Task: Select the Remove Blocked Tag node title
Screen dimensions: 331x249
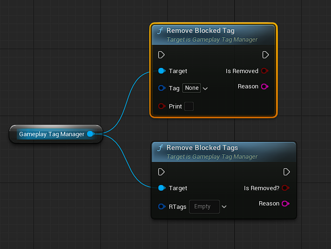Action: (200, 31)
